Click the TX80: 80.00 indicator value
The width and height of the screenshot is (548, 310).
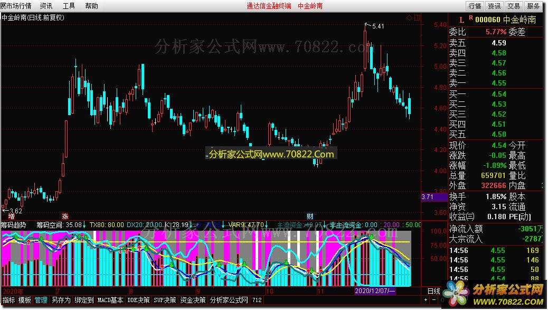tap(107, 225)
